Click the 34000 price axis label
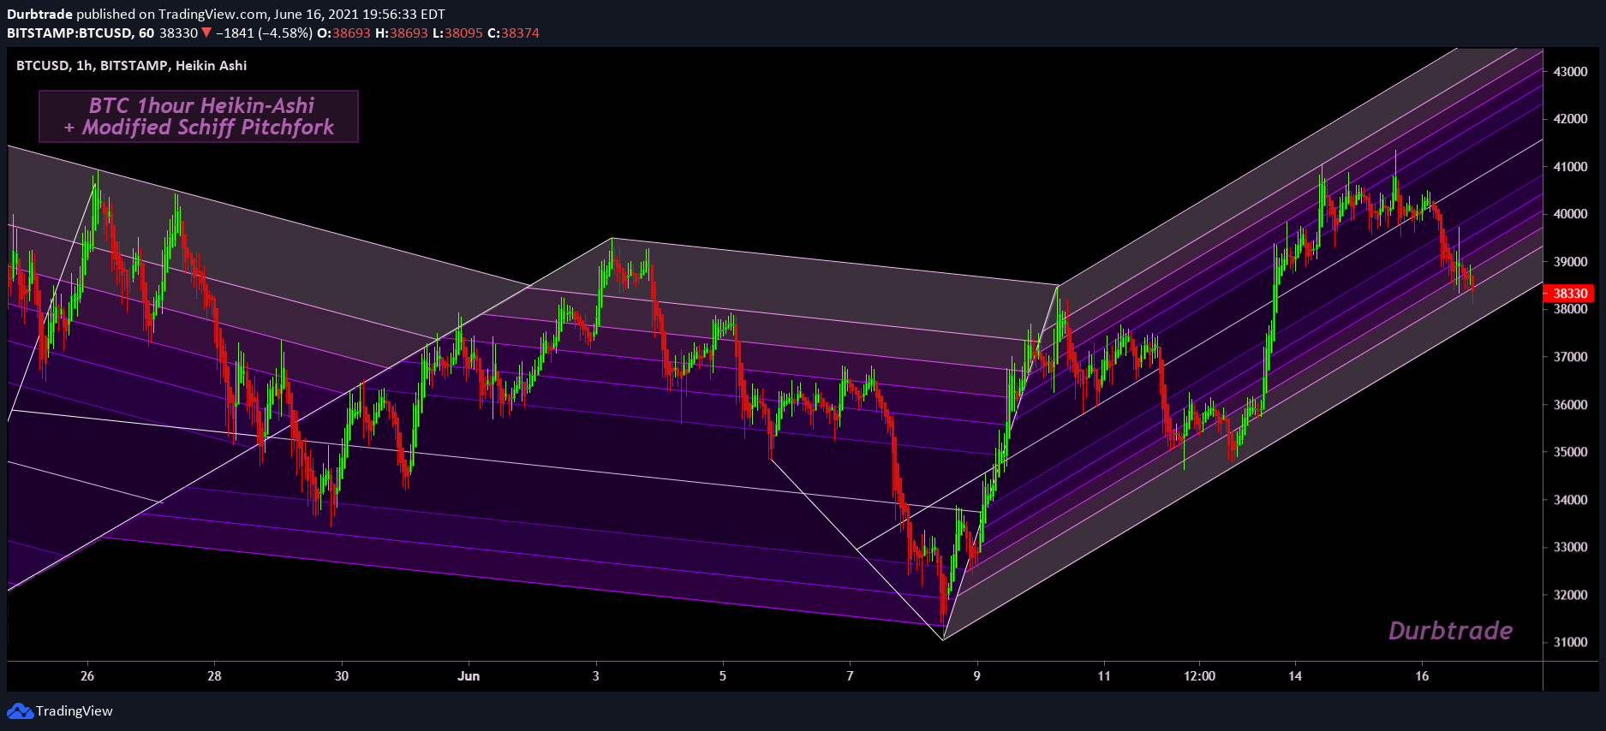The height and width of the screenshot is (731, 1606). 1571,500
